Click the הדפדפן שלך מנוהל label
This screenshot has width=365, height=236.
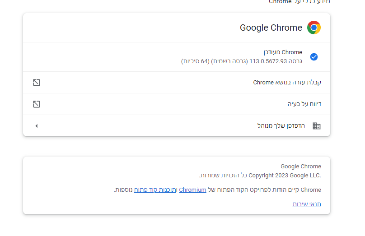(281, 126)
